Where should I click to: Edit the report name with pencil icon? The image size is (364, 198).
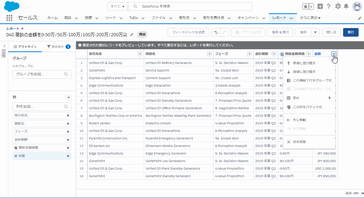coord(132,34)
